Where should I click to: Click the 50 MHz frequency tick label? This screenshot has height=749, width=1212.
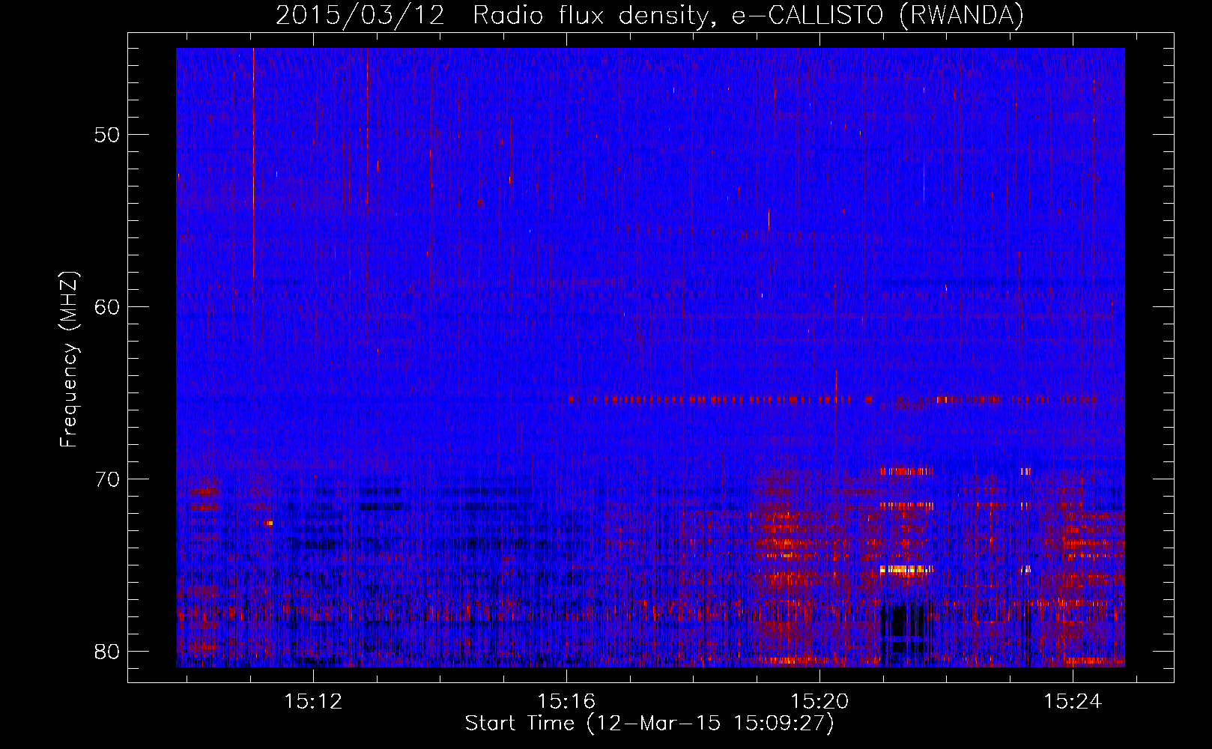click(x=108, y=135)
